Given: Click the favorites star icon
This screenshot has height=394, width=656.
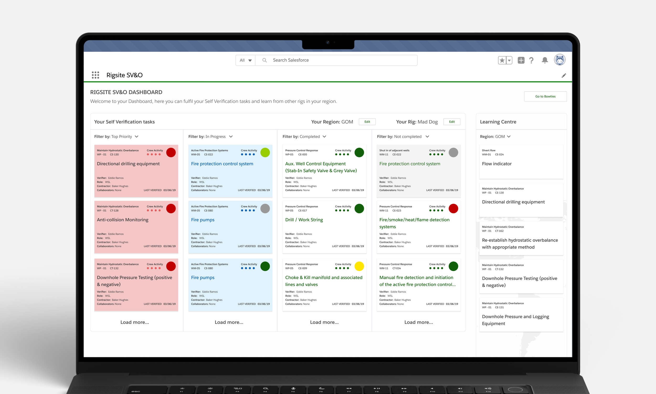Looking at the screenshot, I should [502, 60].
